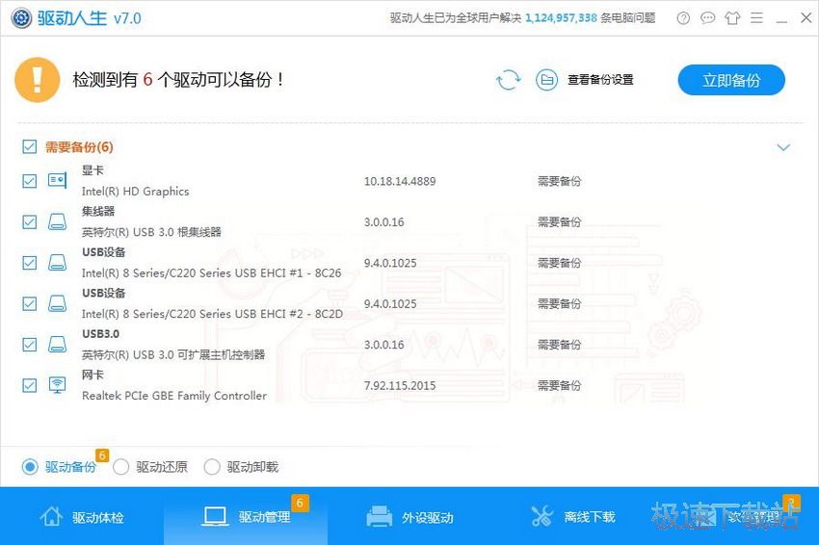The height and width of the screenshot is (545, 819).
Task: Click the refresh scan arrows icon
Action: (x=508, y=80)
